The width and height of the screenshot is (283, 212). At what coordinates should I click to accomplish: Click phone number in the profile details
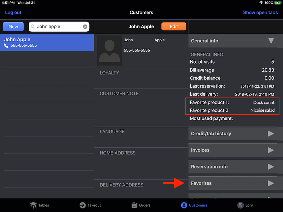(137, 50)
